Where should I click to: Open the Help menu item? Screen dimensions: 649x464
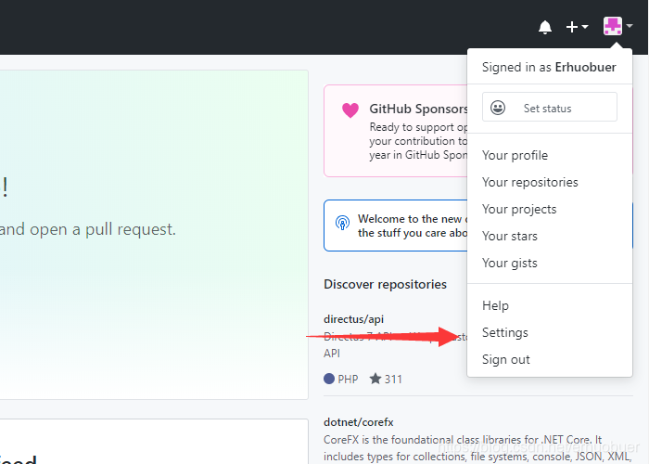pos(495,305)
